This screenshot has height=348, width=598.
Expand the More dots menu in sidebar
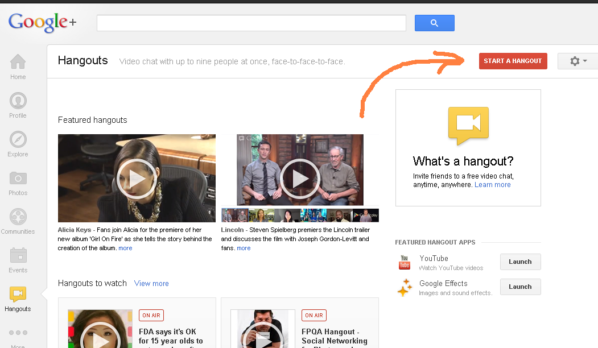[18, 333]
